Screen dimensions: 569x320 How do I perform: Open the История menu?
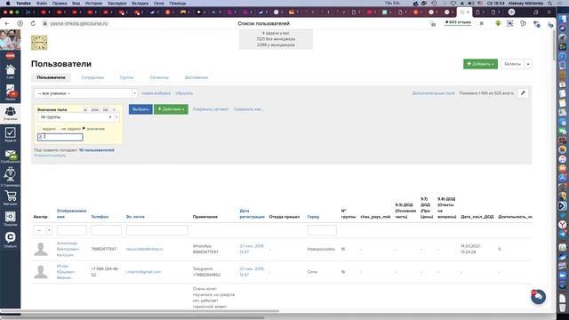pyautogui.click(x=93, y=3)
